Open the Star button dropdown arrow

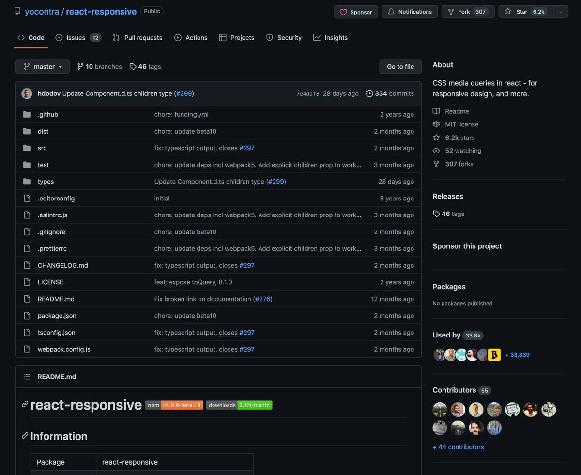[x=560, y=13]
